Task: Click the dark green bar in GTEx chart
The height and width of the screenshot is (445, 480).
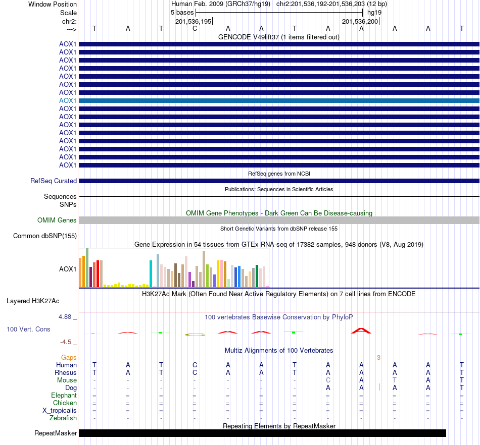Action: coord(257,276)
